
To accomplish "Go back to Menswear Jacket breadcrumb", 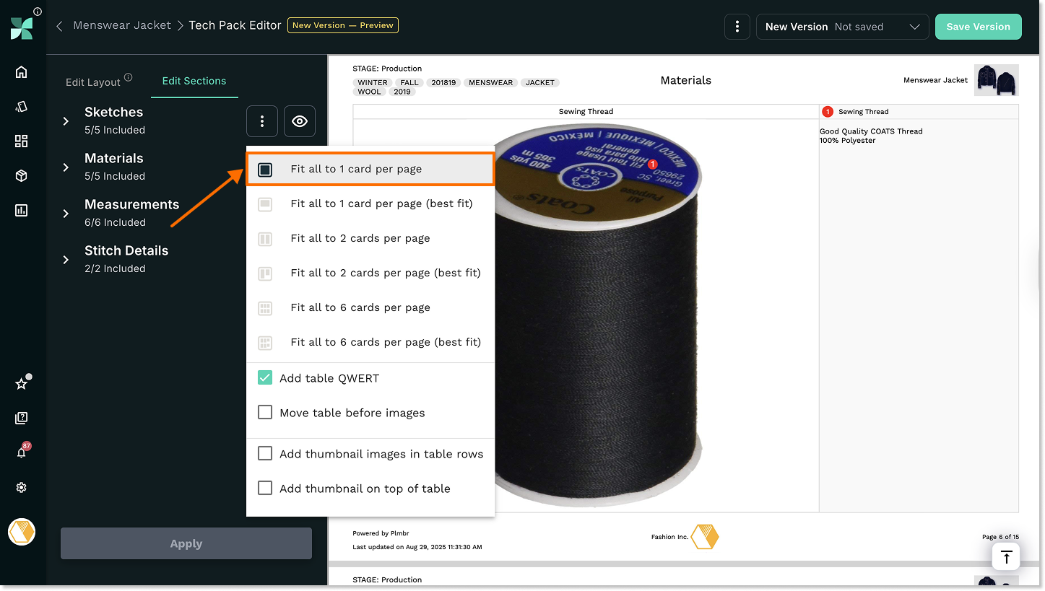I will [x=122, y=25].
